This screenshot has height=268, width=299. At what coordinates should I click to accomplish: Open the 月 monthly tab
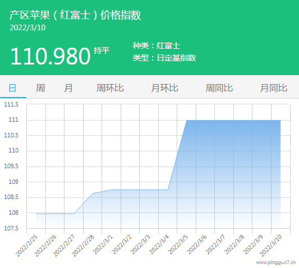pos(68,88)
